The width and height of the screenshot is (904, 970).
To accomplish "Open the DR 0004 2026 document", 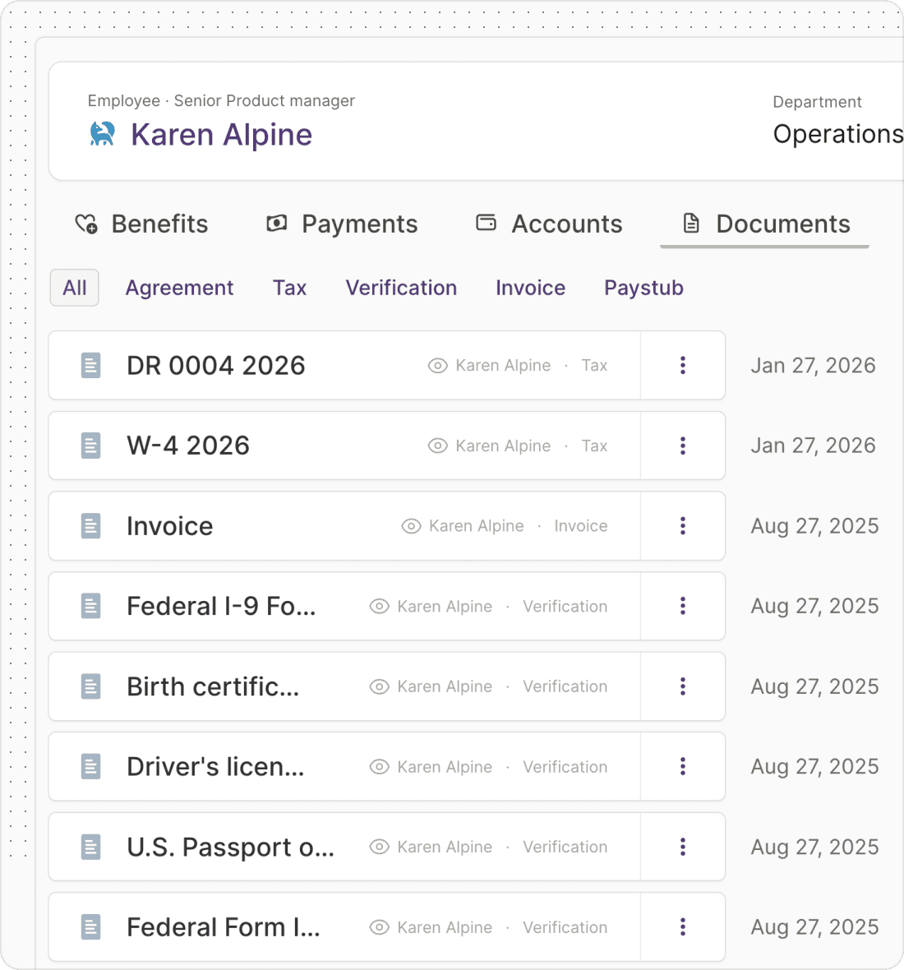I will pos(216,366).
